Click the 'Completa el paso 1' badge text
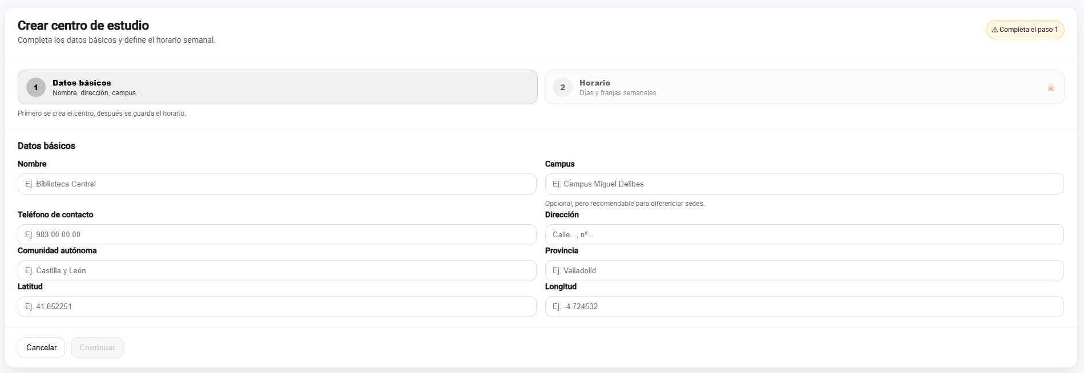Screen dimensions: 1084x373 1028,30
